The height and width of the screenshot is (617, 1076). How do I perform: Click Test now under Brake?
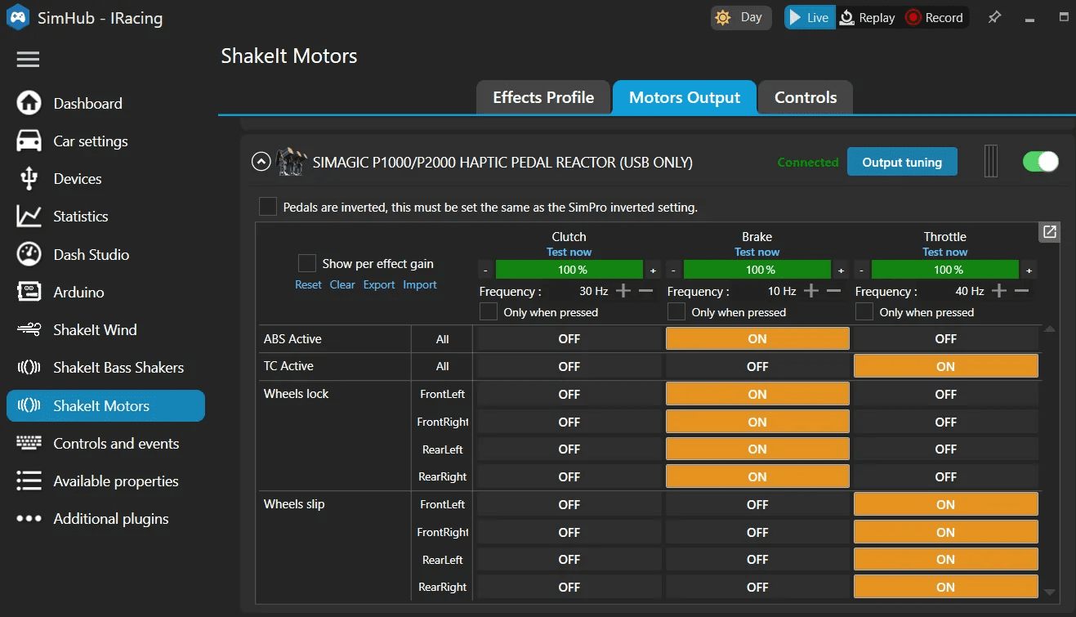[x=757, y=252]
